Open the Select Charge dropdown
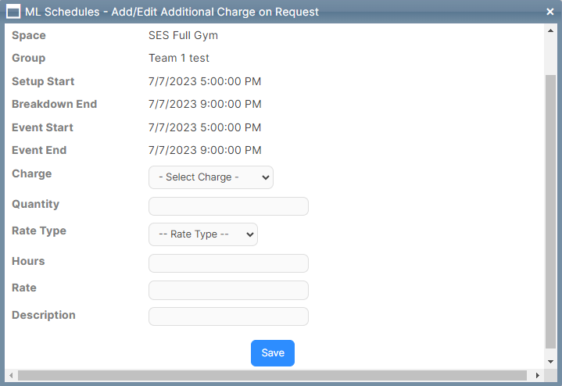562x386 pixels. 211,177
